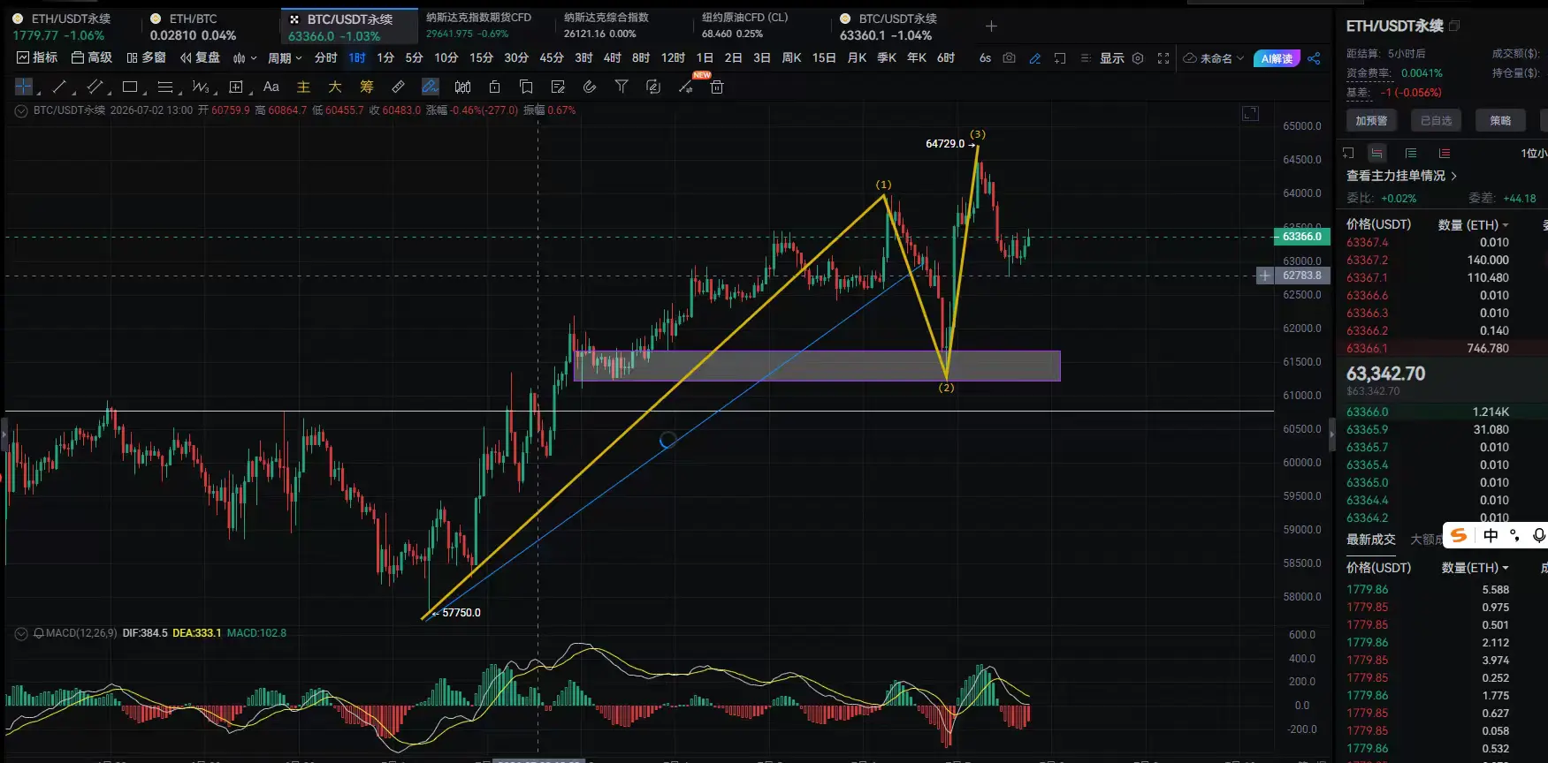The image size is (1548, 763).
Task: Expand the 未命名 cloud layout dropdown
Action: pos(1214,58)
